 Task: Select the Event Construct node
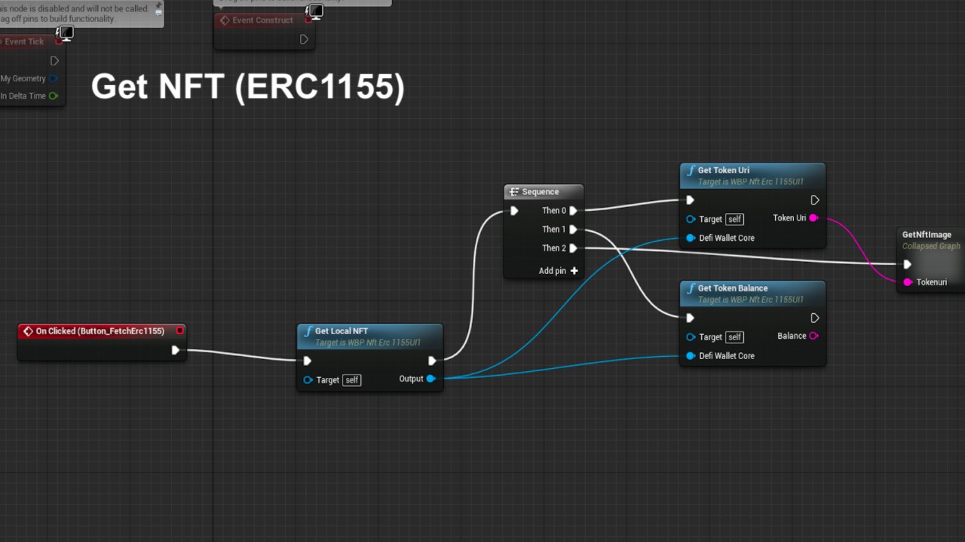pyautogui.click(x=262, y=20)
